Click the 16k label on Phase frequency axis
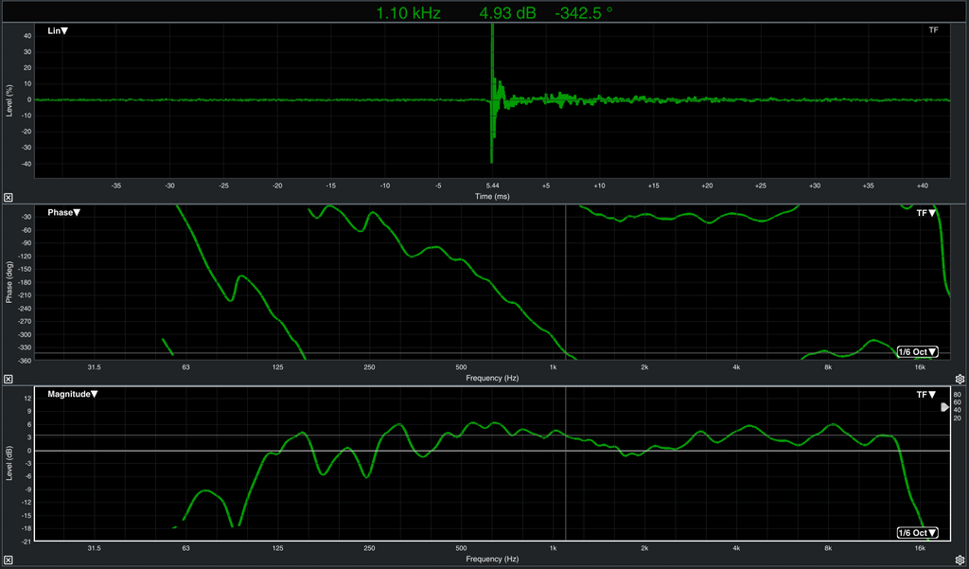The height and width of the screenshot is (569, 969). click(919, 366)
